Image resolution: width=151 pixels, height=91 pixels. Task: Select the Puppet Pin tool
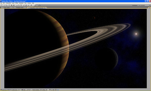(x=31, y=5)
